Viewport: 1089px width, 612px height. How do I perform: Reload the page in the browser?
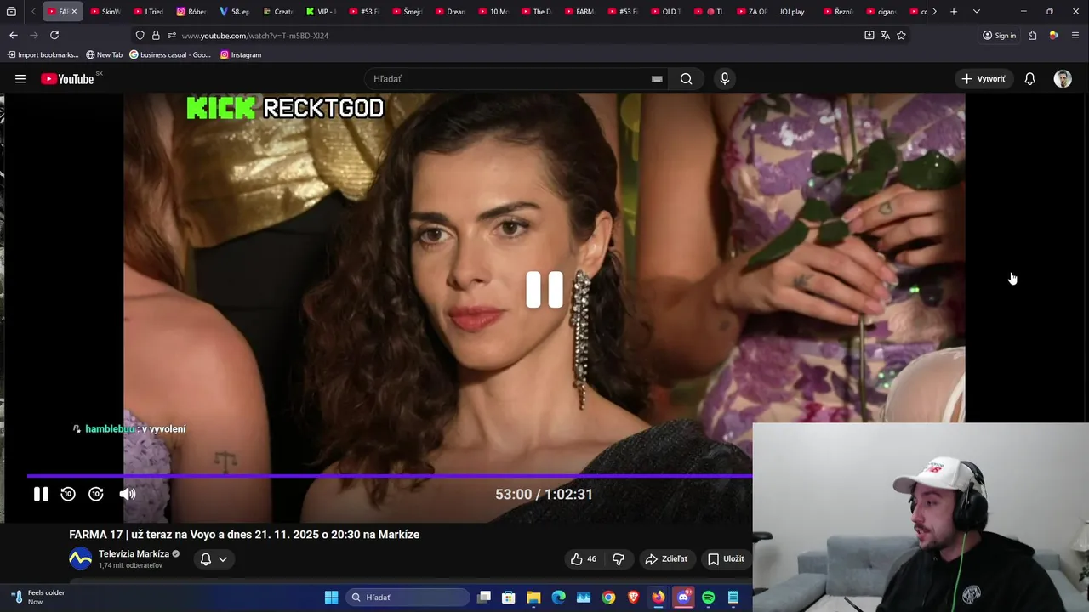[54, 35]
